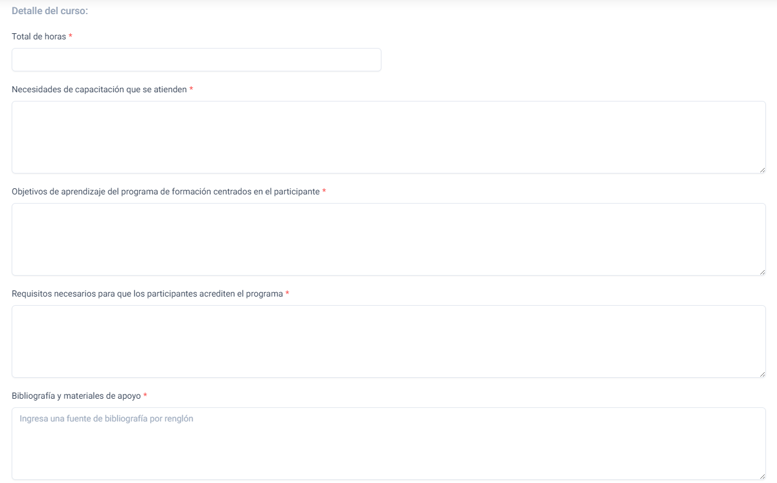The width and height of the screenshot is (777, 483).
Task: Click the "Objetivos de aprendizaje" field label
Action: coord(165,192)
